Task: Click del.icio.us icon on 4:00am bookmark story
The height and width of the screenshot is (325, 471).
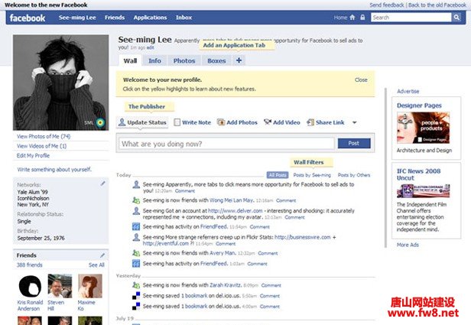Action: tap(136, 307)
